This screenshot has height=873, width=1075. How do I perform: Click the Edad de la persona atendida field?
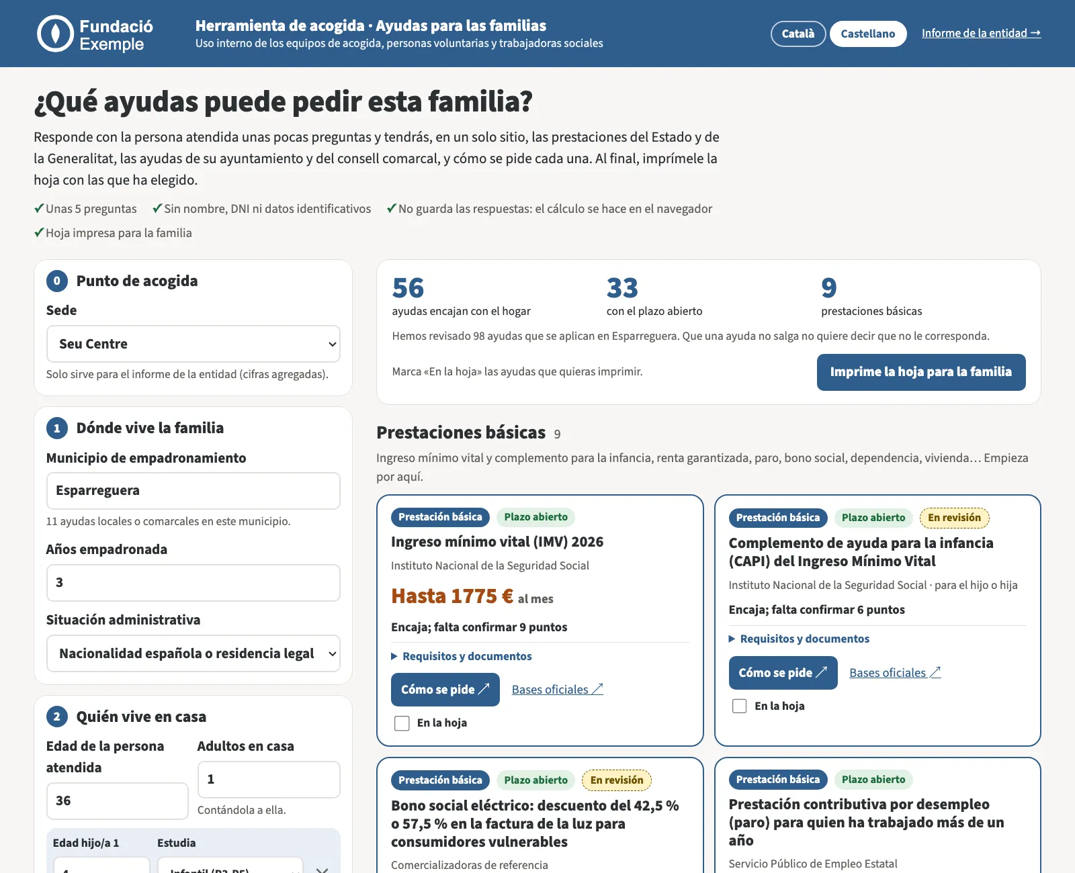coord(117,801)
